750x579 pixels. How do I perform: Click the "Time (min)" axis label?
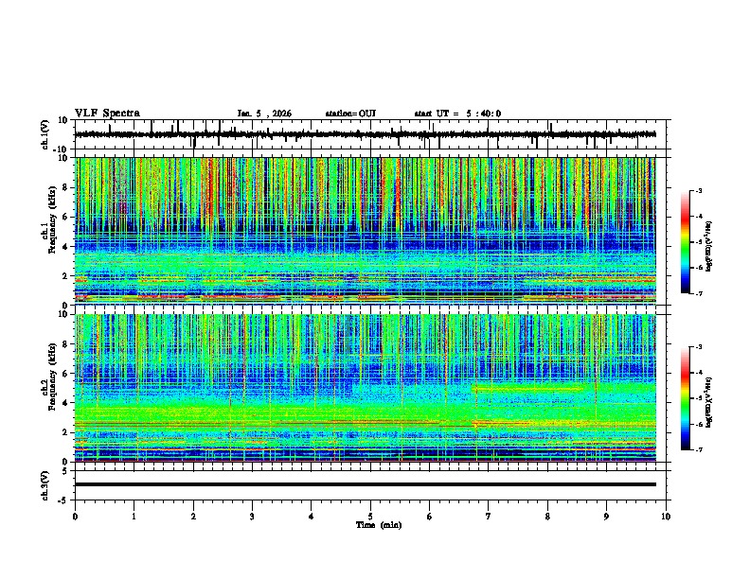click(379, 525)
